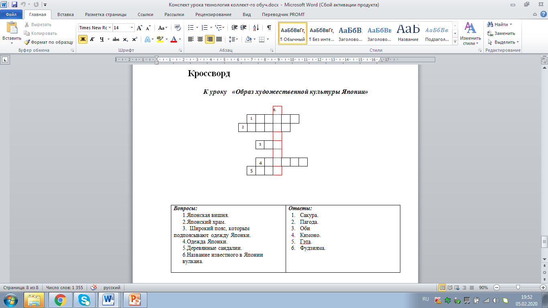The width and height of the screenshot is (548, 308).
Task: Click Zoom Out minus button
Action: click(x=497, y=288)
